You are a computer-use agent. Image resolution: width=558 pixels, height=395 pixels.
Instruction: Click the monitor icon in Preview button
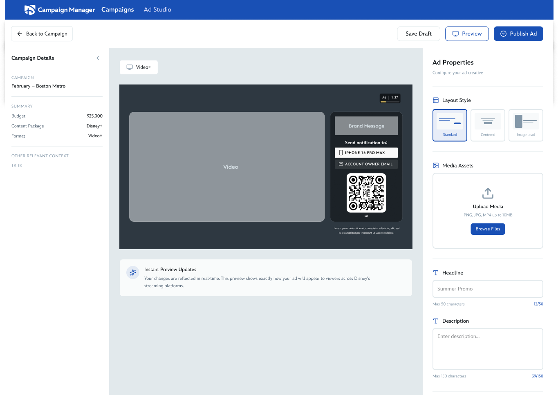click(x=455, y=34)
